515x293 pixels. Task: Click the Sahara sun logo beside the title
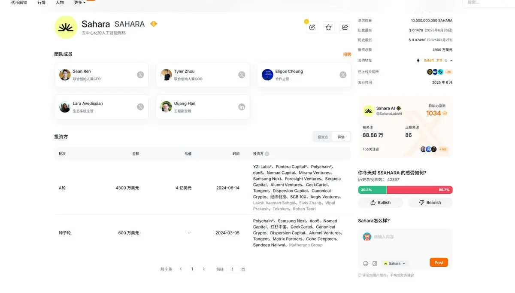(x=66, y=27)
